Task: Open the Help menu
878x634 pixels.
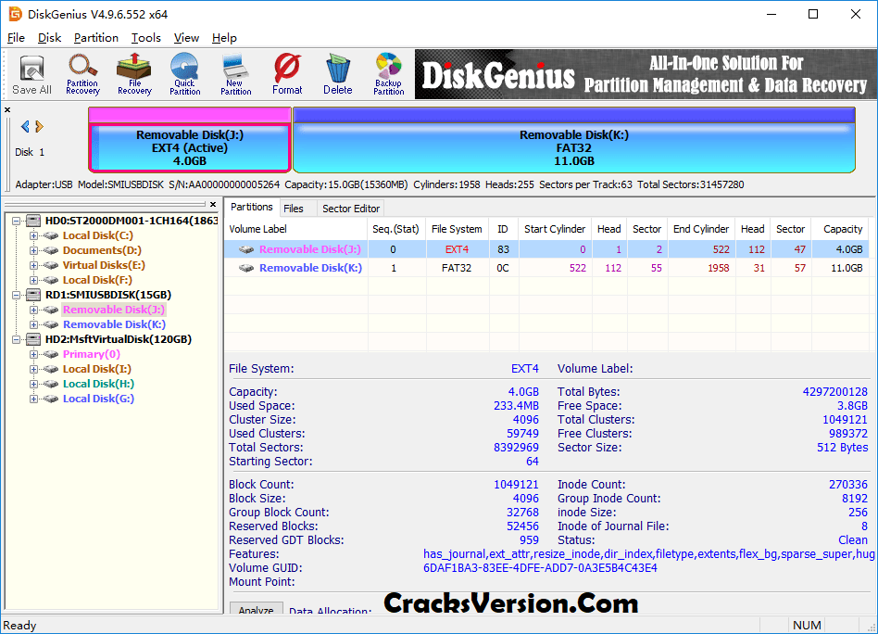Action: click(224, 38)
